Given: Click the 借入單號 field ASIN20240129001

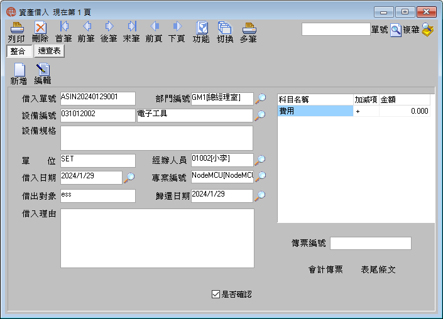Looking at the screenshot, I should (x=98, y=99).
